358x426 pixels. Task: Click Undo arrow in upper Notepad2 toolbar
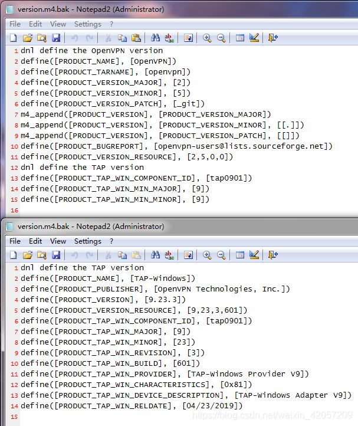click(74, 38)
